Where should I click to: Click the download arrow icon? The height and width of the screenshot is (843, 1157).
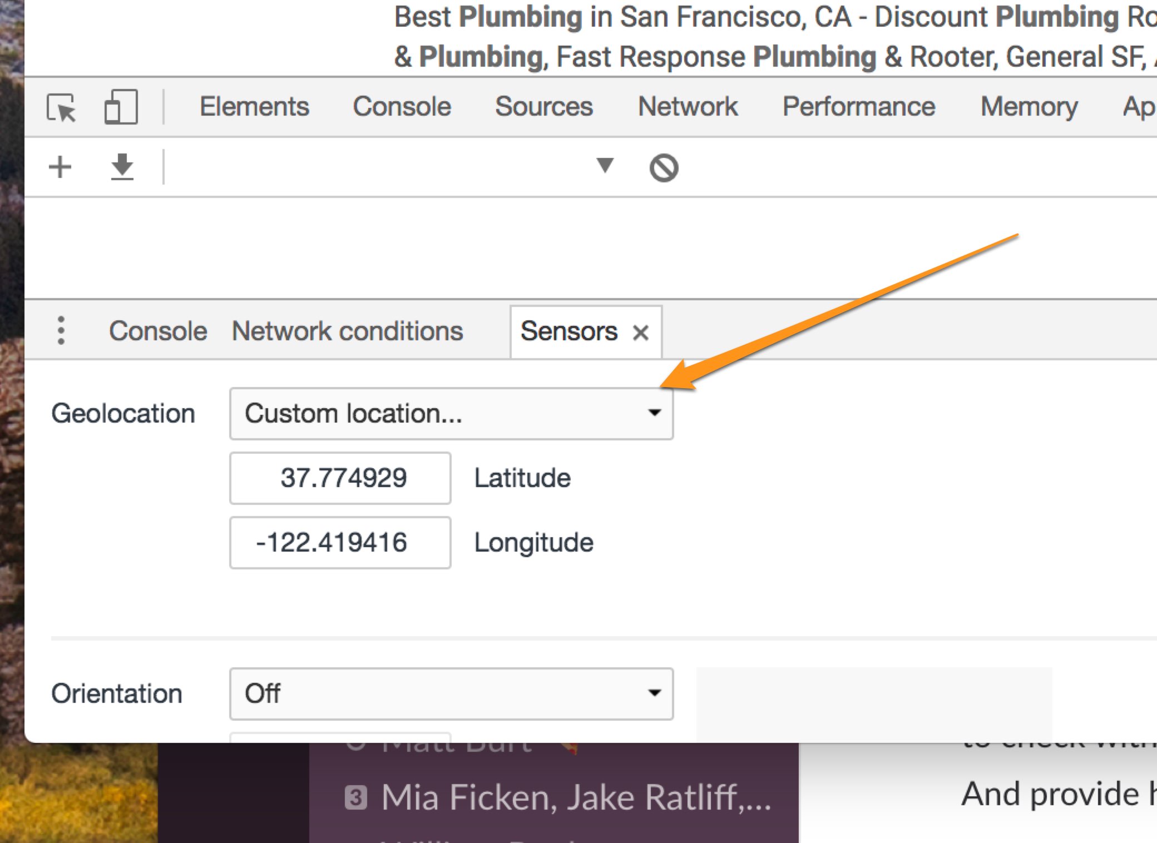122,167
